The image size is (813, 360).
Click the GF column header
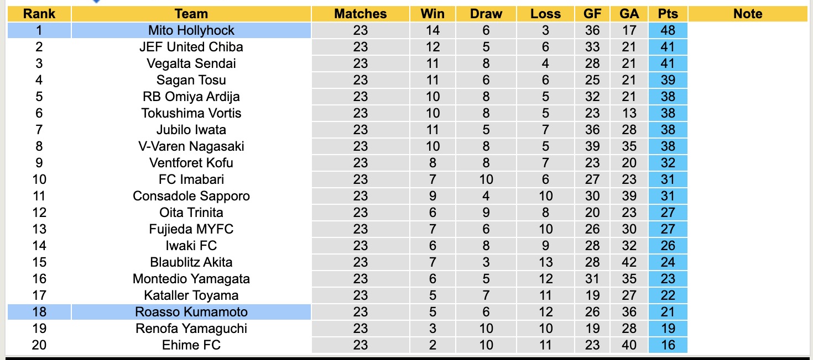[x=592, y=14]
